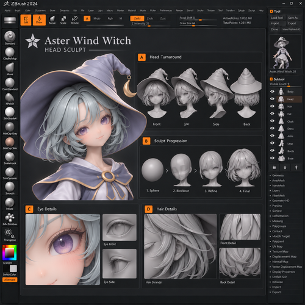This screenshot has height=305, width=305.
Task: Apply the SkinShade4 material
Action: pyautogui.click(x=10, y=113)
